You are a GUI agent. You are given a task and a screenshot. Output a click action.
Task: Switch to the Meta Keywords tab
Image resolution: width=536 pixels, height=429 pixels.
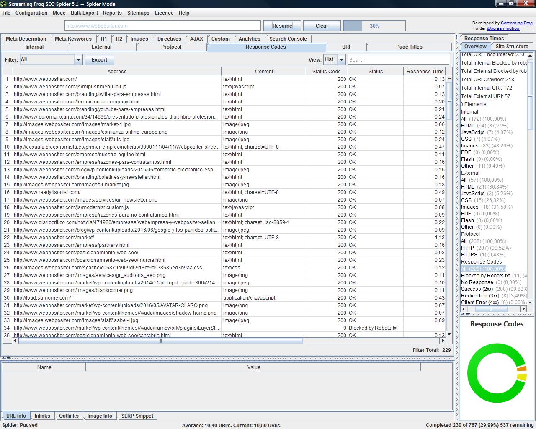pyautogui.click(x=73, y=39)
